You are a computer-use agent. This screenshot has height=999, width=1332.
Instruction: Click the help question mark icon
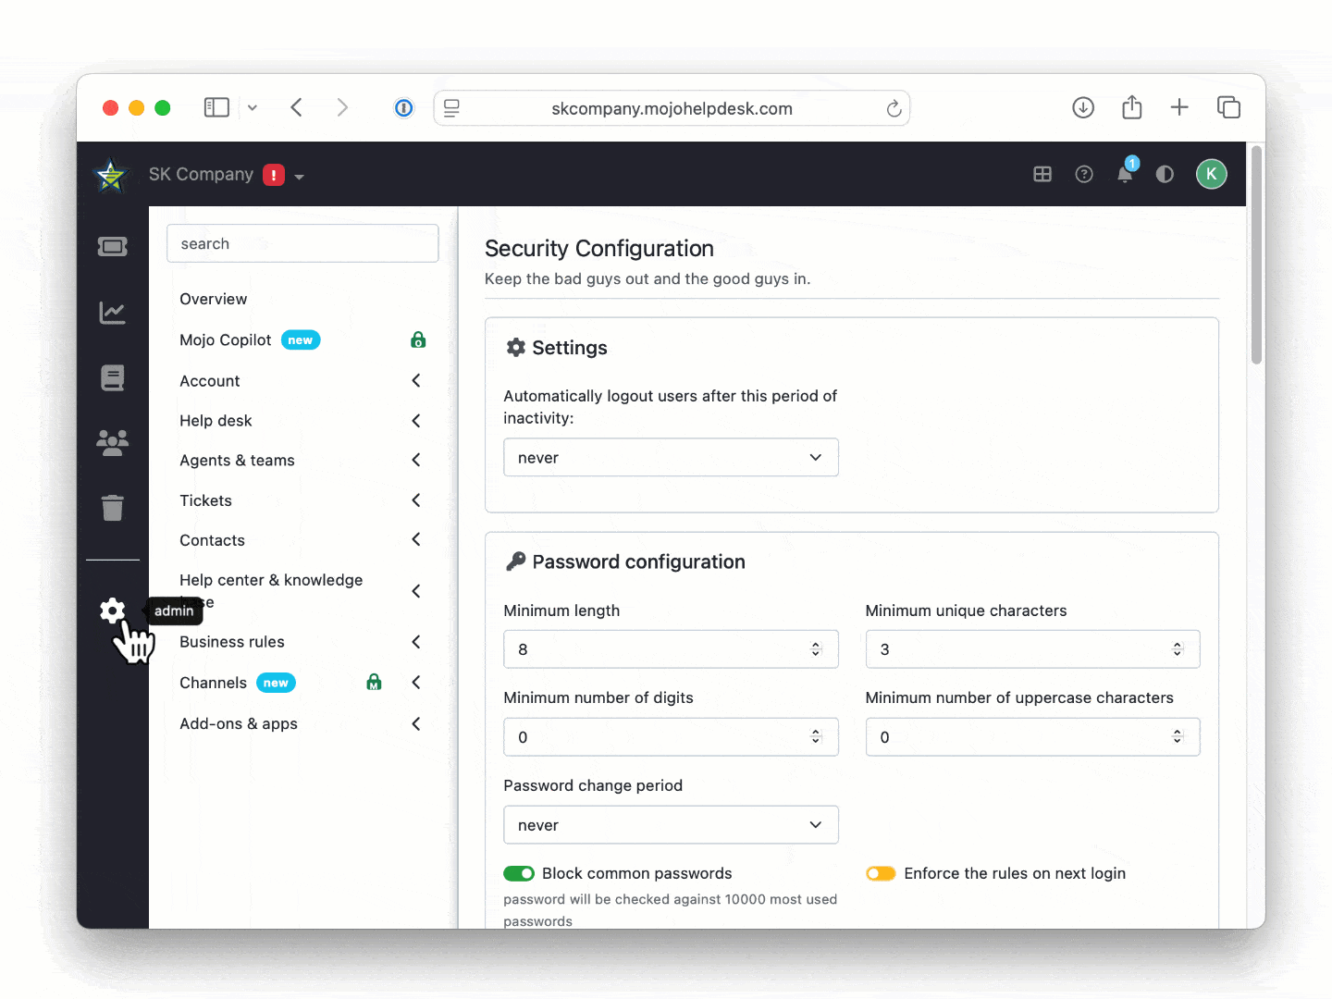coord(1084,174)
